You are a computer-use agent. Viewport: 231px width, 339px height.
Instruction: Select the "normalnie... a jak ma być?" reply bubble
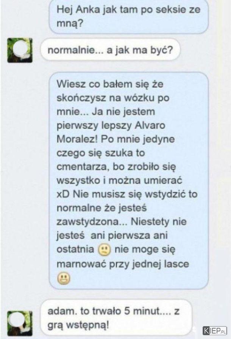coord(110,50)
